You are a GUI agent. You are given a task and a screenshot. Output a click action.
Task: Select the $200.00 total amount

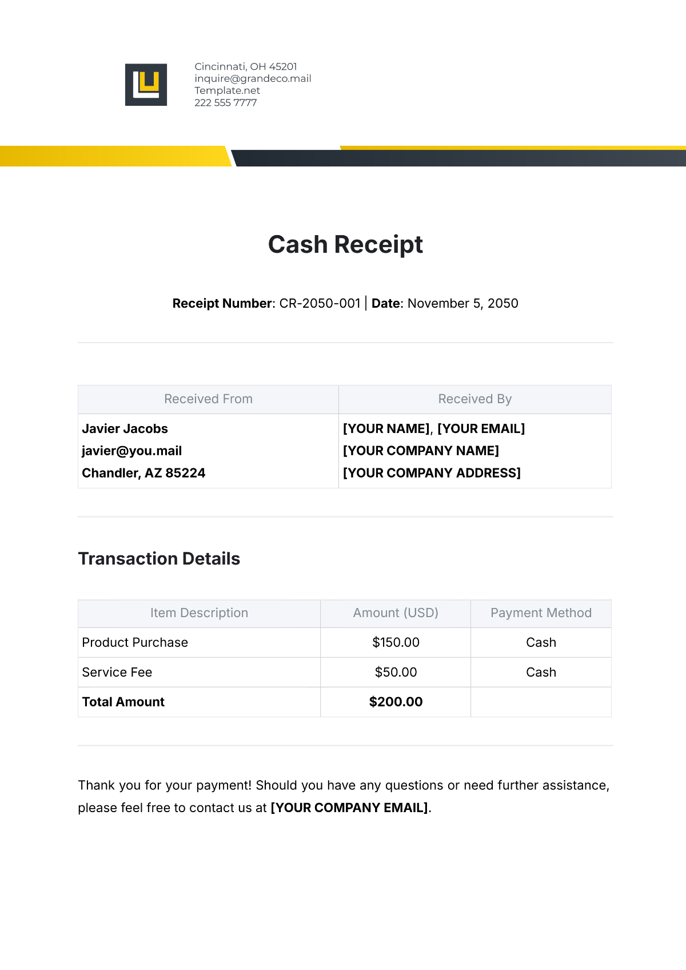pyautogui.click(x=396, y=702)
